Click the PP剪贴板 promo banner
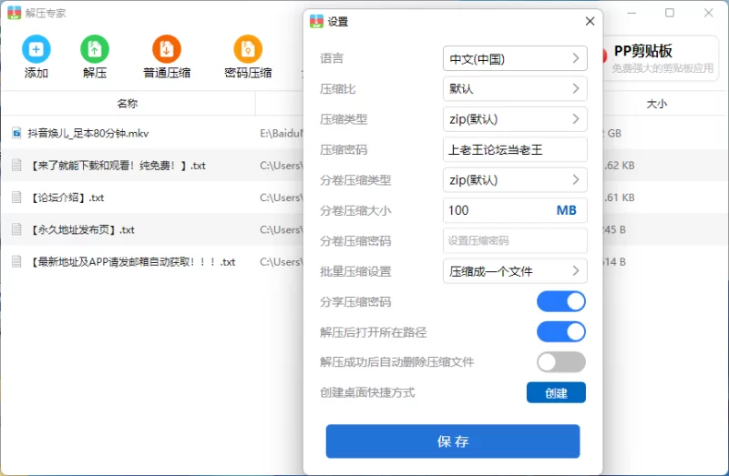Viewport: 729px width, 476px height. pyautogui.click(x=660, y=58)
